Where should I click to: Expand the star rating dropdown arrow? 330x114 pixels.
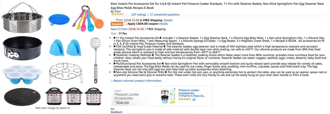click(x=127, y=14)
